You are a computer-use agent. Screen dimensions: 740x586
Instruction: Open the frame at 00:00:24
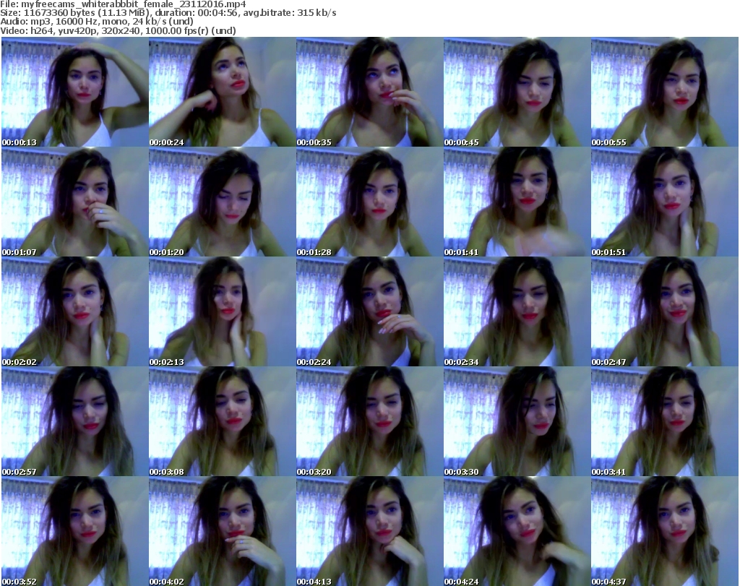pyautogui.click(x=223, y=92)
